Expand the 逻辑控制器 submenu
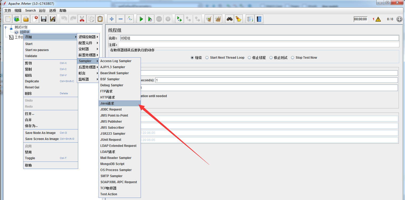Image resolution: width=405 pixels, height=200 pixels. (88, 37)
